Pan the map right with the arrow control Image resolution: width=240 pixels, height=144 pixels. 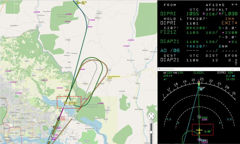point(153,117)
